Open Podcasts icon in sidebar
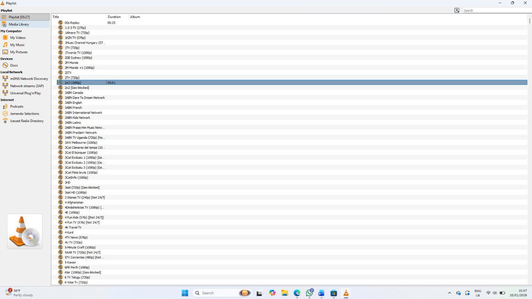The height and width of the screenshot is (299, 532). click(5, 106)
